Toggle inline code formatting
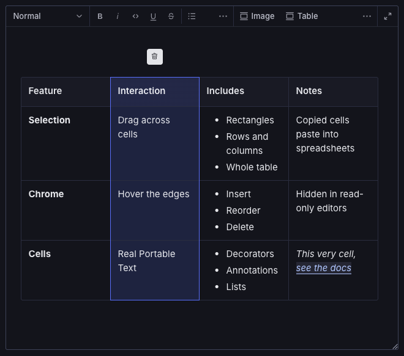 pyautogui.click(x=135, y=16)
